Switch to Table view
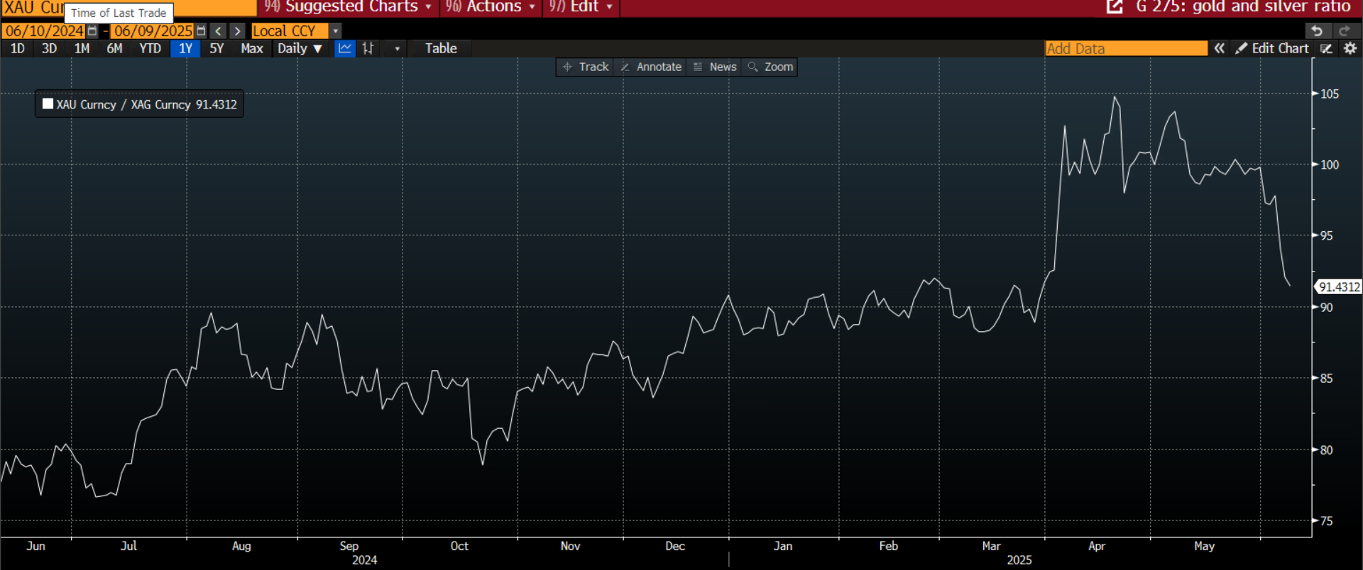 [441, 48]
